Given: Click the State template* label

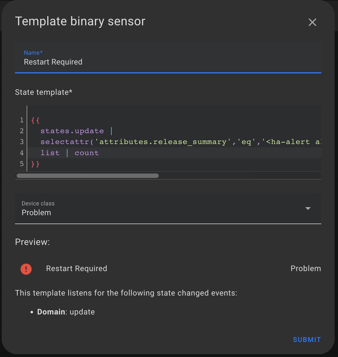Looking at the screenshot, I should tap(44, 92).
